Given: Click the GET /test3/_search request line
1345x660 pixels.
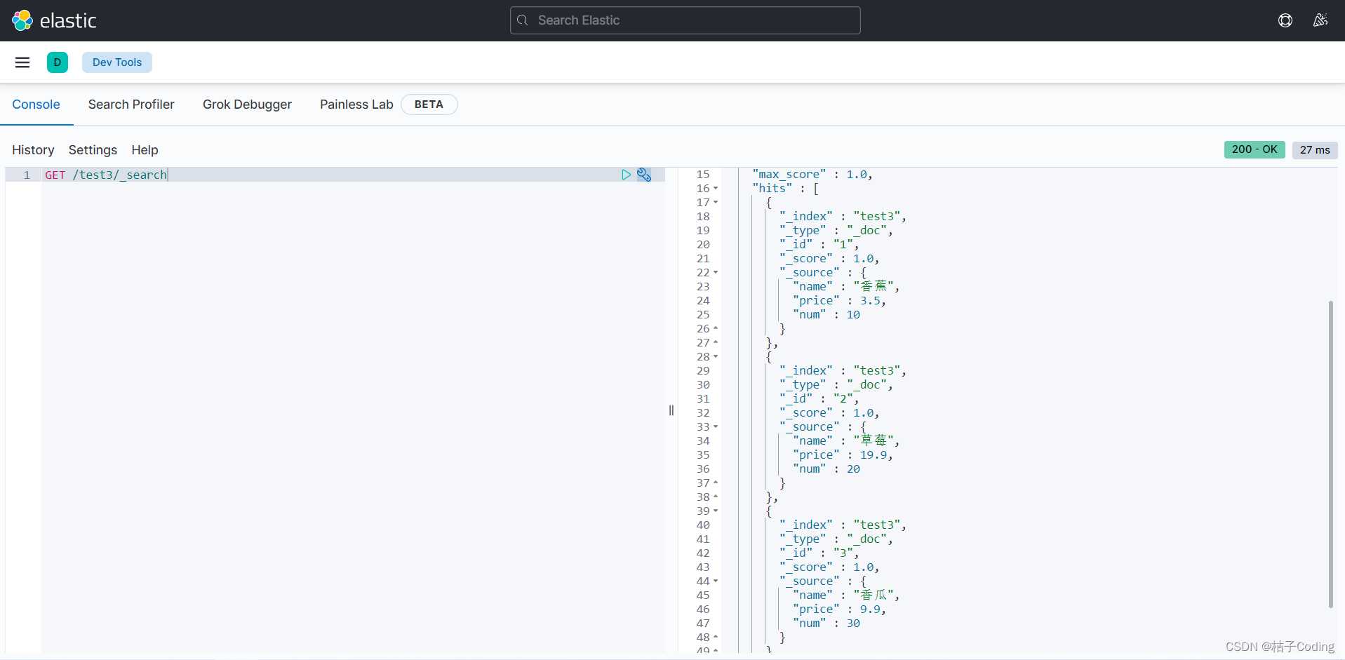Looking at the screenshot, I should click(106, 175).
